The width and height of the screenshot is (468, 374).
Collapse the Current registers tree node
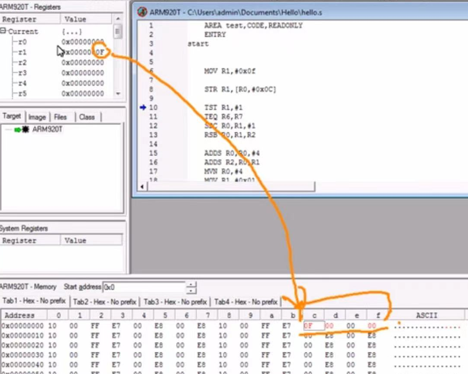point(3,31)
